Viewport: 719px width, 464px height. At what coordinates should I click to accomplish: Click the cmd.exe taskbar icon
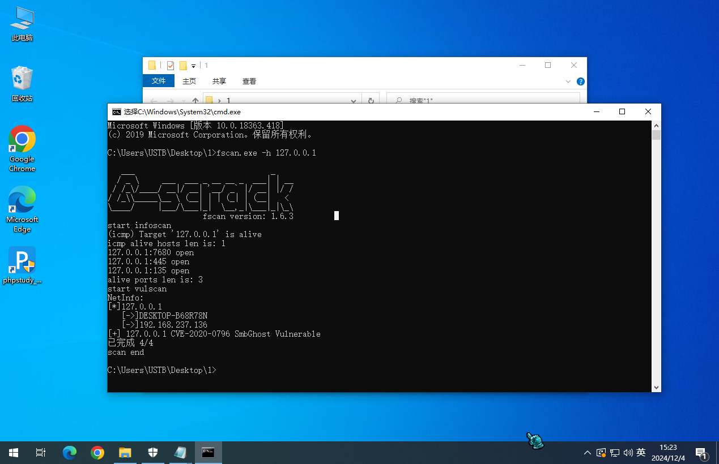[208, 453]
